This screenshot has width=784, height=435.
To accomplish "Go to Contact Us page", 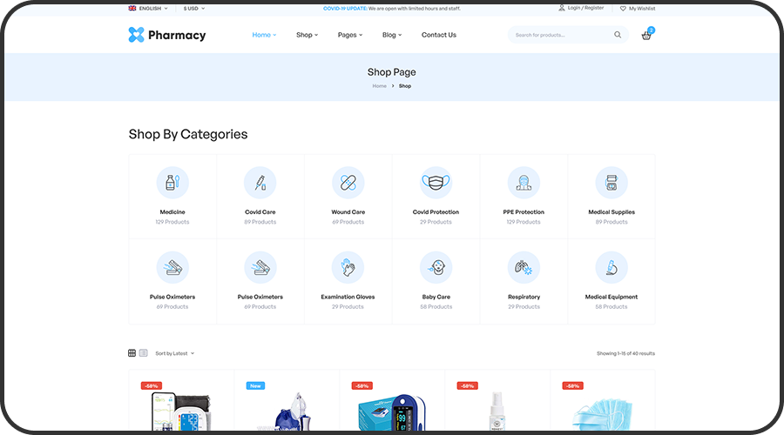I will 439,35.
